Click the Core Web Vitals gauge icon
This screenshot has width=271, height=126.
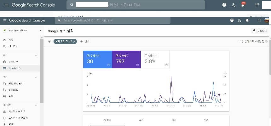click(4, 112)
